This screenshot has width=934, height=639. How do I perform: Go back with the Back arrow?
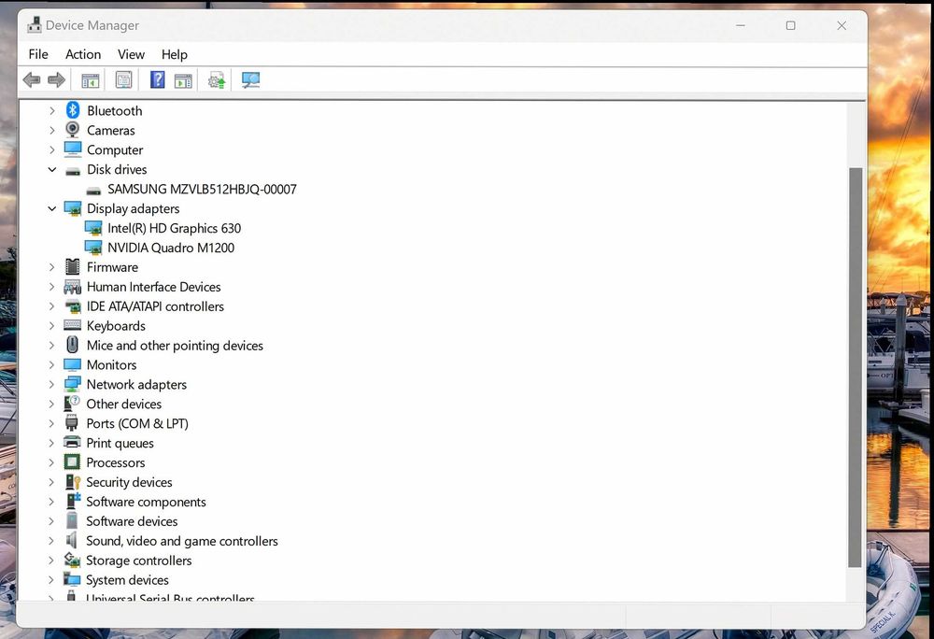(32, 79)
